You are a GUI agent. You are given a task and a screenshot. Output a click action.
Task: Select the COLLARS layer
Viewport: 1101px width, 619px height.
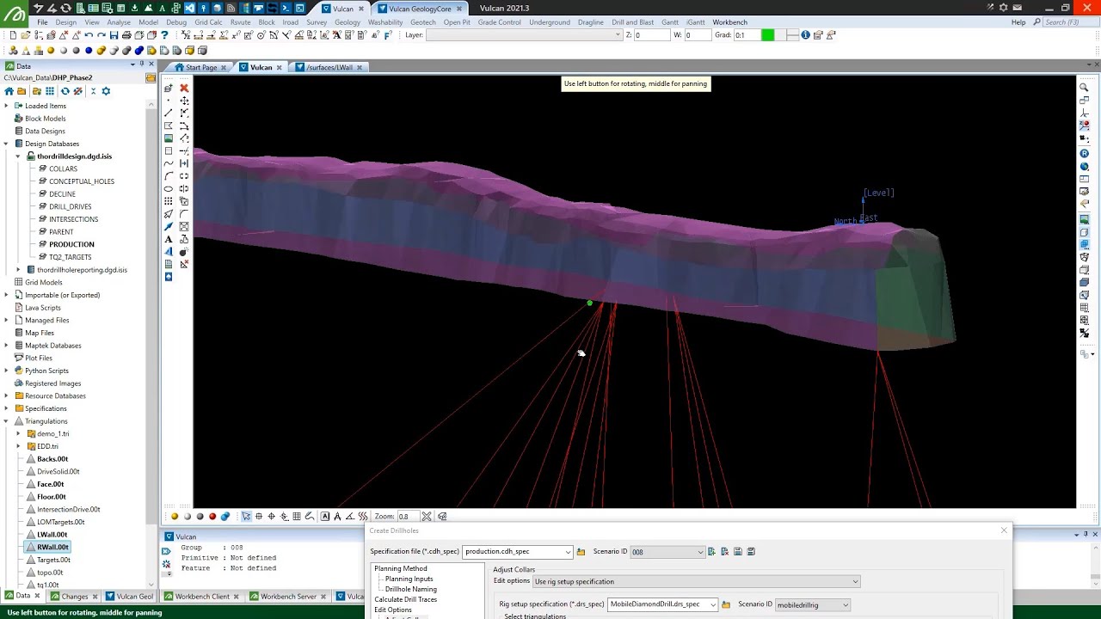click(63, 169)
